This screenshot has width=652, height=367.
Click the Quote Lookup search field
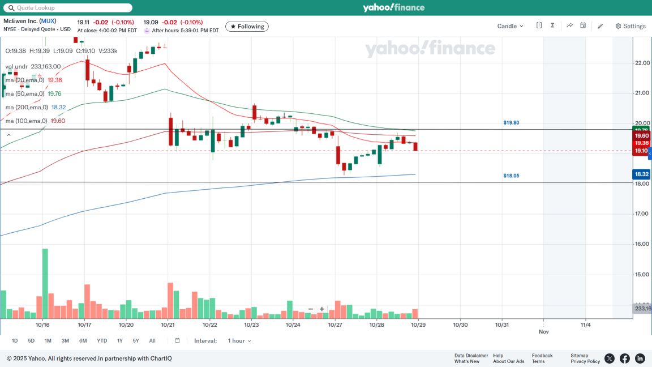[x=68, y=7]
